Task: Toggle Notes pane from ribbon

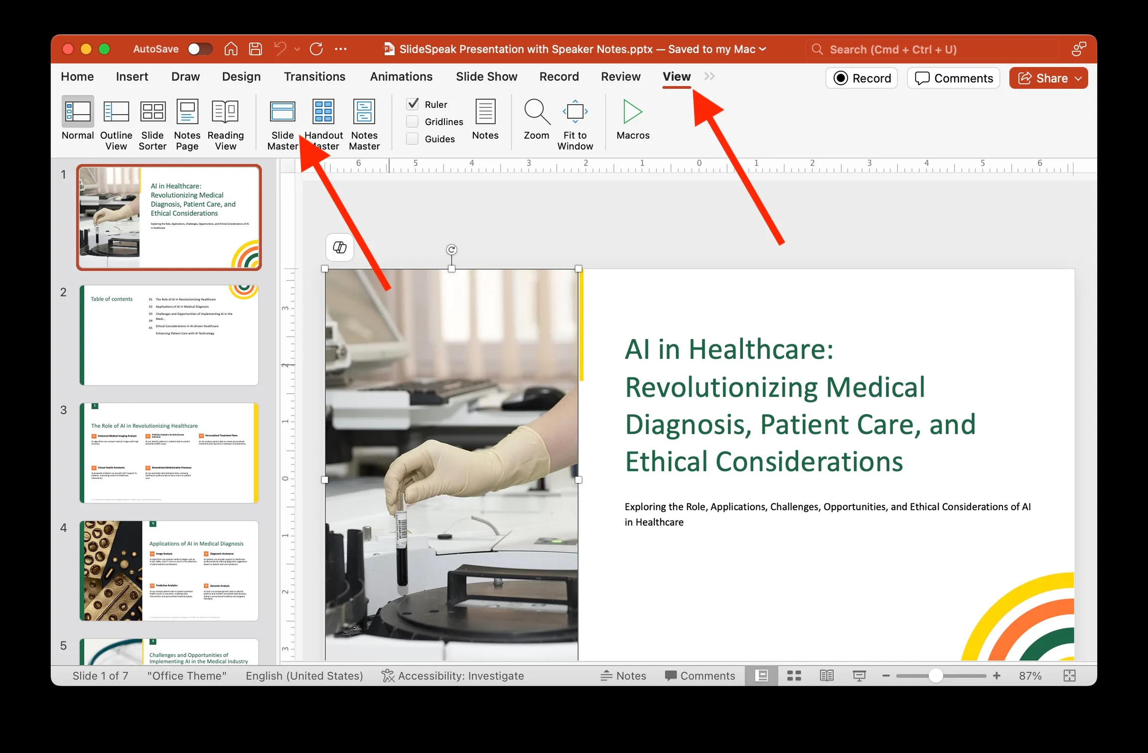Action: tap(485, 120)
